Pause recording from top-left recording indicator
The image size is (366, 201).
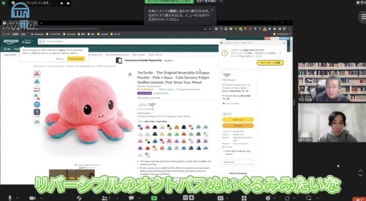click(x=61, y=3)
